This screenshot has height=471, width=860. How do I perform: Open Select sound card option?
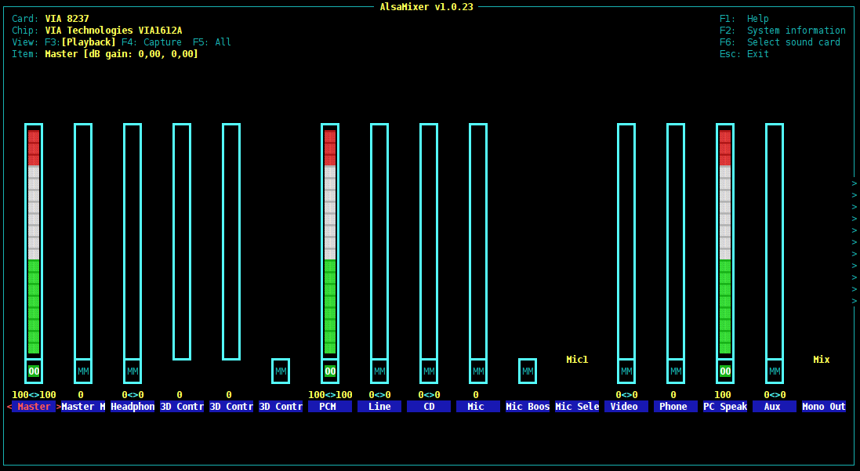780,42
